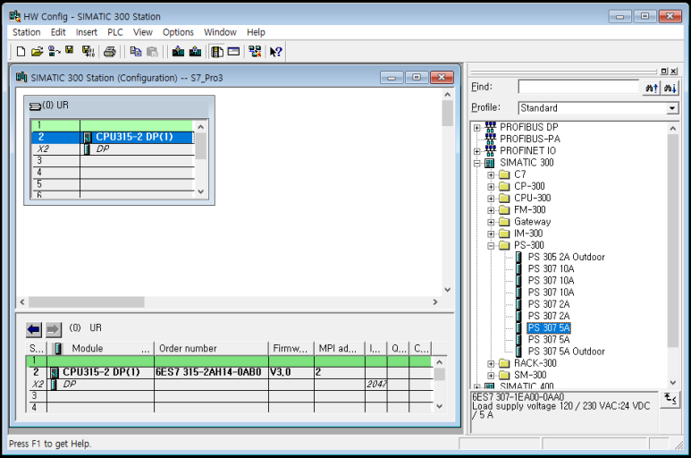The width and height of the screenshot is (691, 458).
Task: Click the Print toolbar icon
Action: pyautogui.click(x=110, y=52)
